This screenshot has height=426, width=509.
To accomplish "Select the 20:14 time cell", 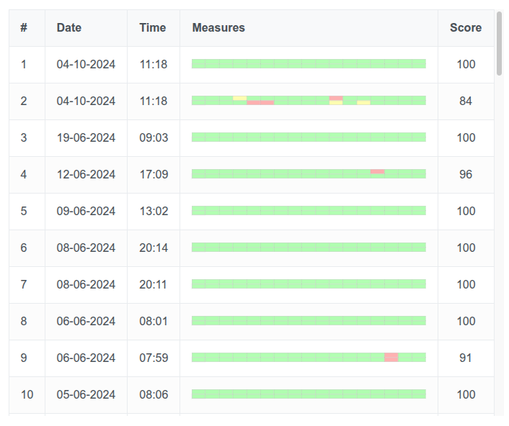I will (x=153, y=248).
